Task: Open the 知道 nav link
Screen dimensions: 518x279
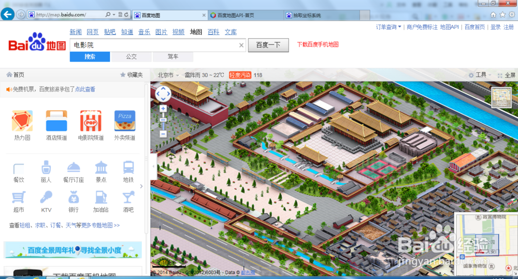Action: 127,32
